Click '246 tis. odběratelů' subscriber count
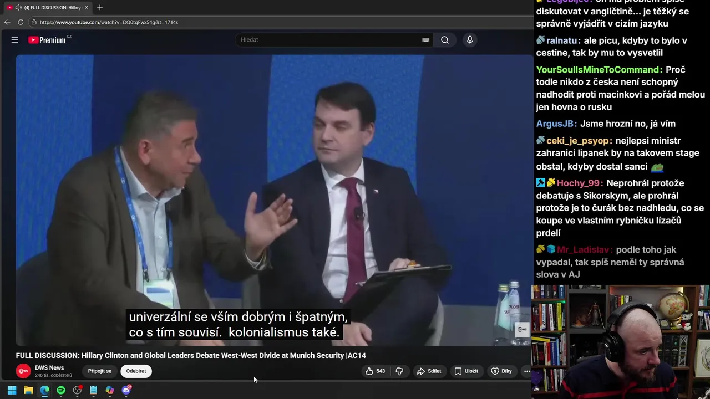This screenshot has height=399, width=710. click(x=53, y=375)
